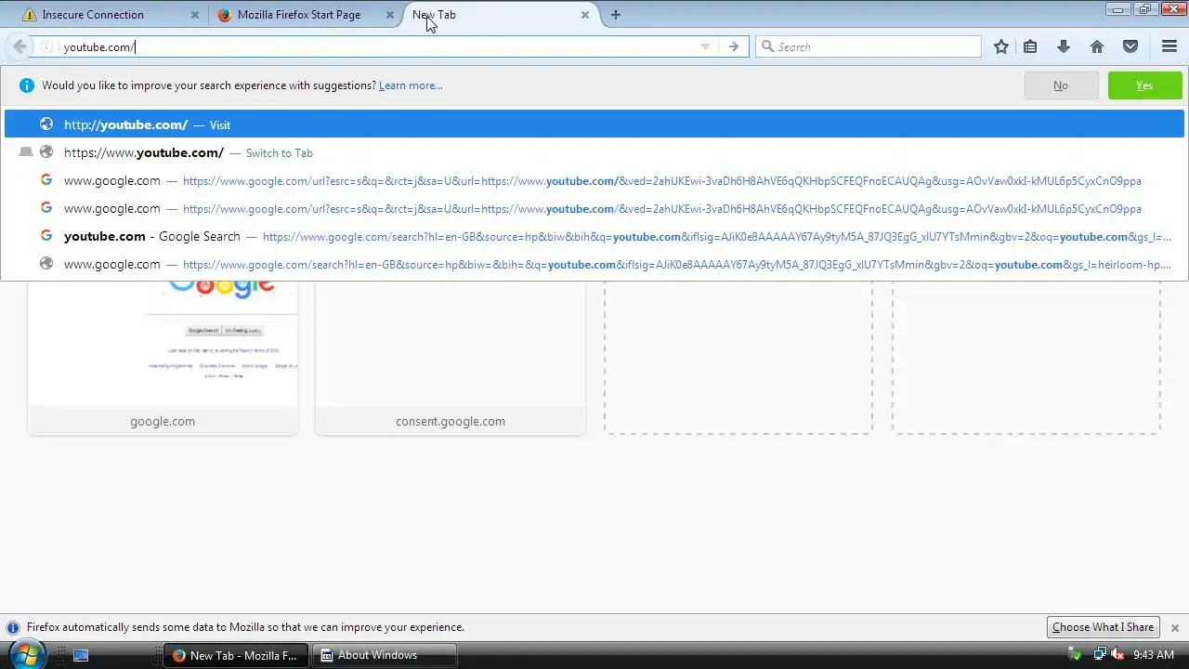Click the search magnifier icon
Image resolution: width=1189 pixels, height=669 pixels.
pyautogui.click(x=767, y=46)
